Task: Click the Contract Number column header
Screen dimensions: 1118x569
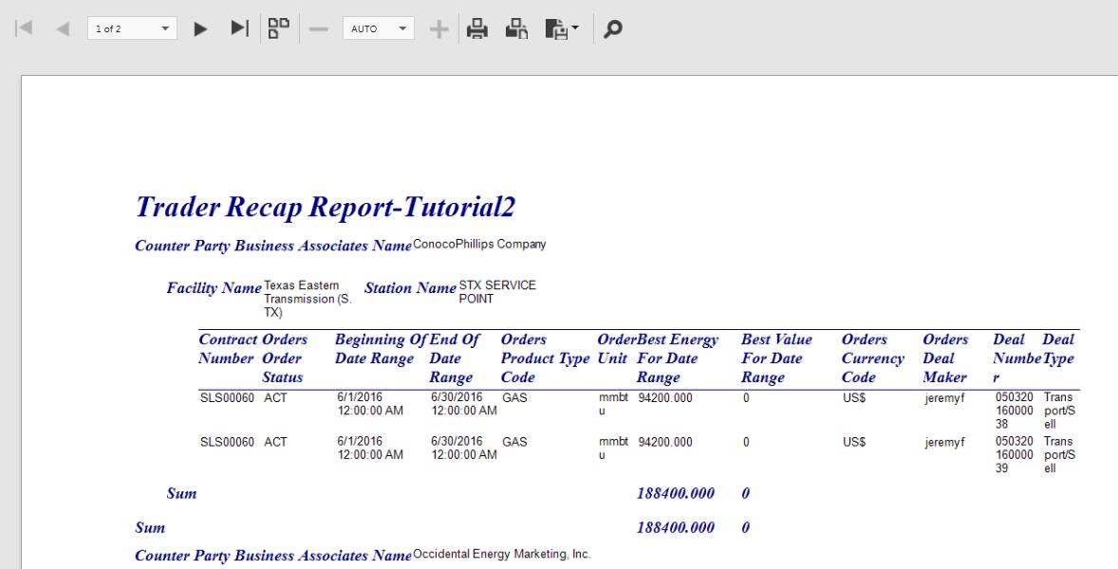Action: tap(228, 348)
